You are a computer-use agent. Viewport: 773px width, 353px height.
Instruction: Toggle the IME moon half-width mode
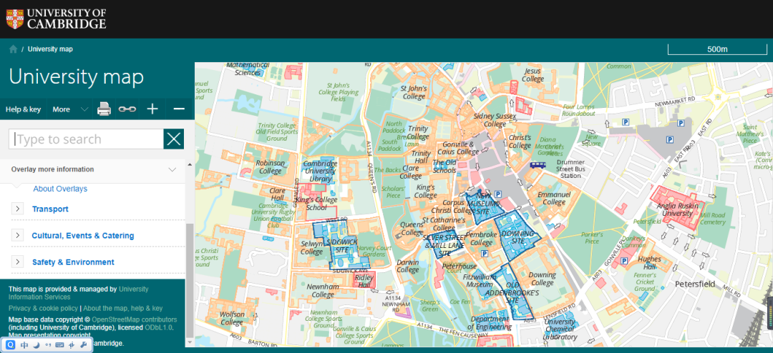click(36, 345)
